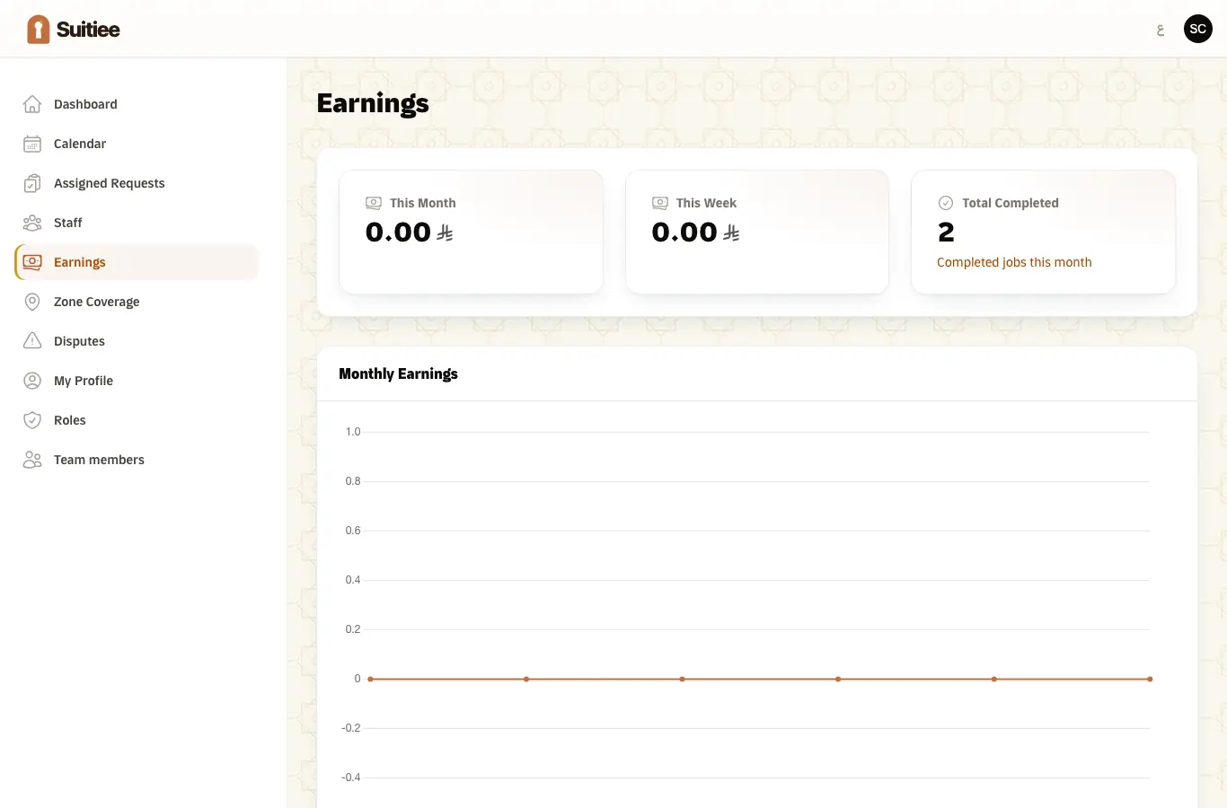This screenshot has width=1227, height=808.
Task: Navigate to Roles
Action: (x=137, y=420)
